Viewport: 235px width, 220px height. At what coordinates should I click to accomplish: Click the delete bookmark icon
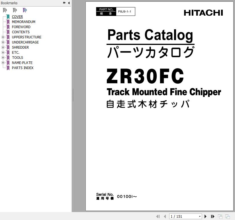tap(5, 10)
